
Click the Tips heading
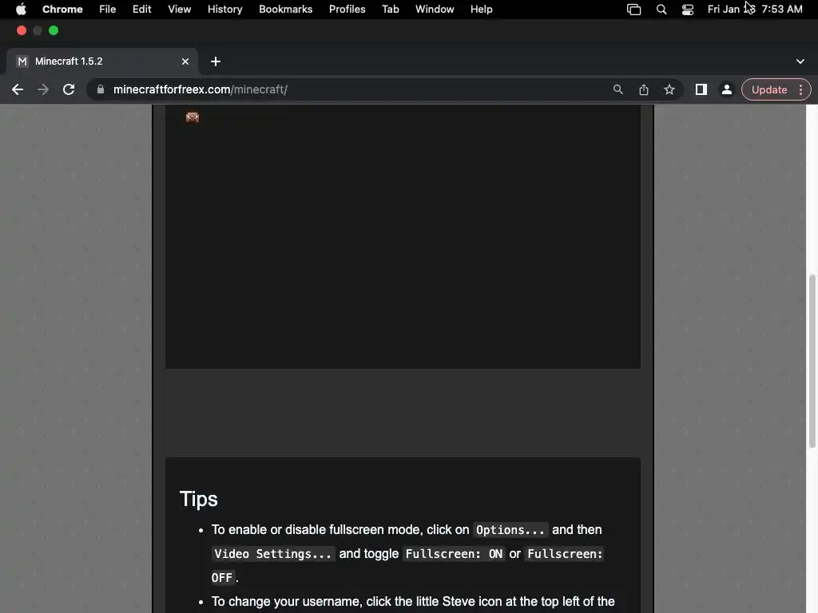pyautogui.click(x=199, y=499)
